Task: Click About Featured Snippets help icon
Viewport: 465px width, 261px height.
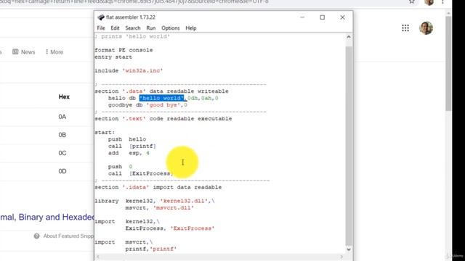Action: [36, 236]
